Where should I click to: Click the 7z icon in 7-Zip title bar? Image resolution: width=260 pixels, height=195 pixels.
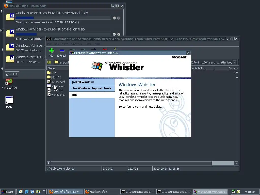coord(48,39)
